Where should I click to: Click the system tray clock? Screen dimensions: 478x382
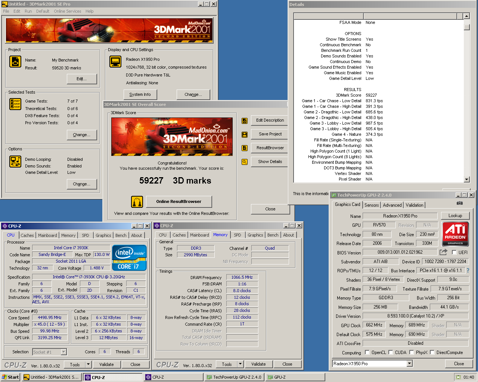pos(469,377)
